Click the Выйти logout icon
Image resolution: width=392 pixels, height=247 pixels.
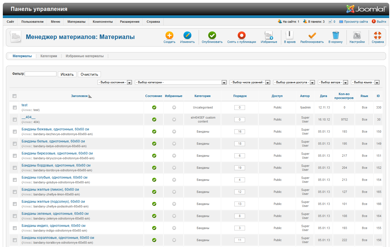pos(374,21)
